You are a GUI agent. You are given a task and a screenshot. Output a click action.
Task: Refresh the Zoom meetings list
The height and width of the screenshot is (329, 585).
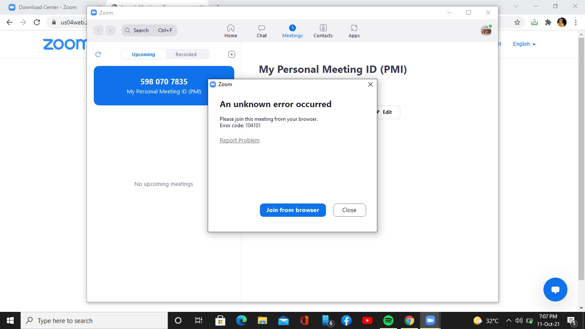coord(98,54)
